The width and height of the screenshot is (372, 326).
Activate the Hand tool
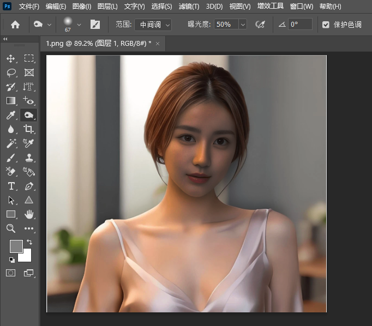28,214
